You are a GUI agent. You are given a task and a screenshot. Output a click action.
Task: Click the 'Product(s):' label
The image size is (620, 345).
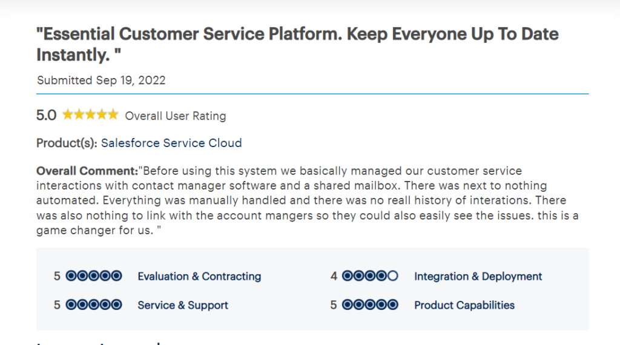[67, 143]
